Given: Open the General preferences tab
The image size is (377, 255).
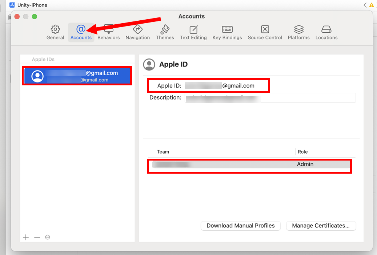Looking at the screenshot, I should coord(55,32).
